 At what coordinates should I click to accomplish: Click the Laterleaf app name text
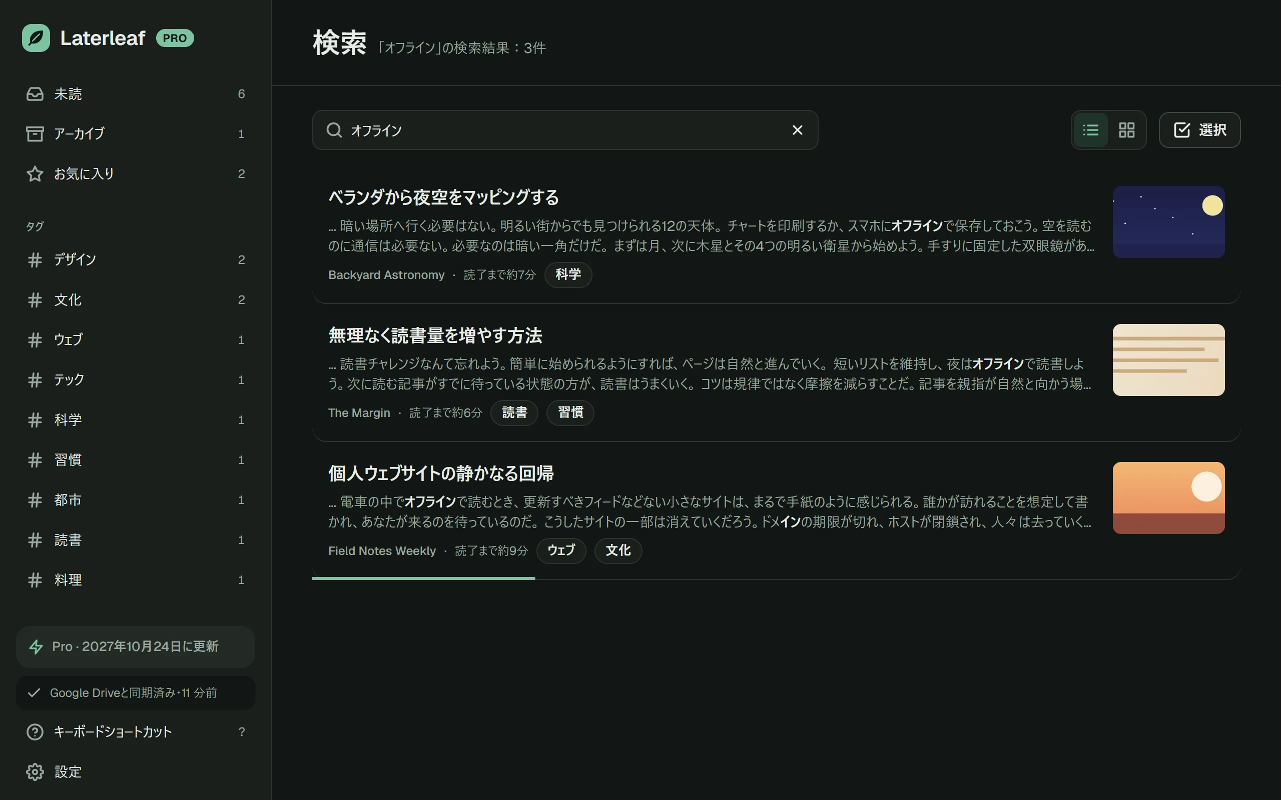(x=103, y=38)
